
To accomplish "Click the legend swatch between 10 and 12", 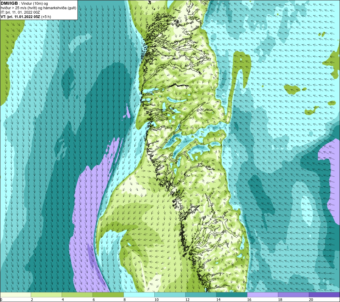I will point(170,295).
